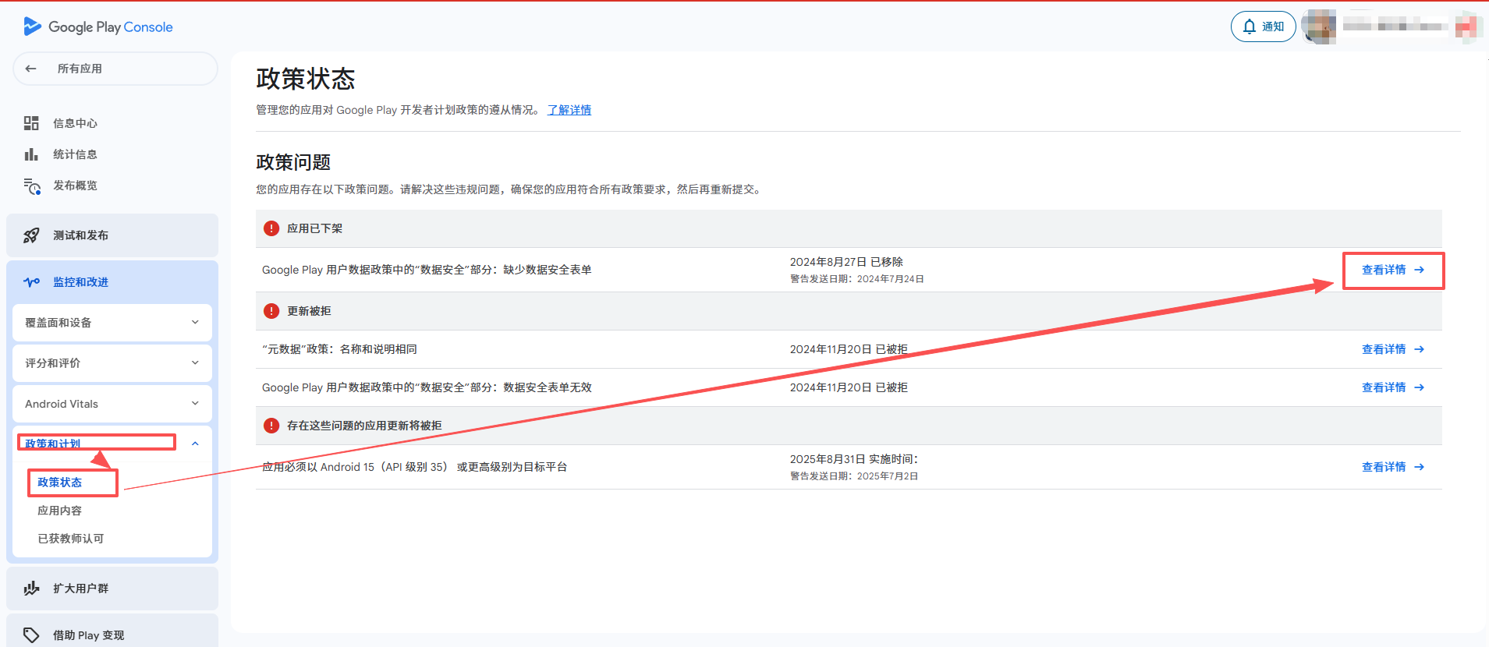This screenshot has height=647, width=1489.
Task: Click the account avatar in the header
Action: [x=1320, y=27]
